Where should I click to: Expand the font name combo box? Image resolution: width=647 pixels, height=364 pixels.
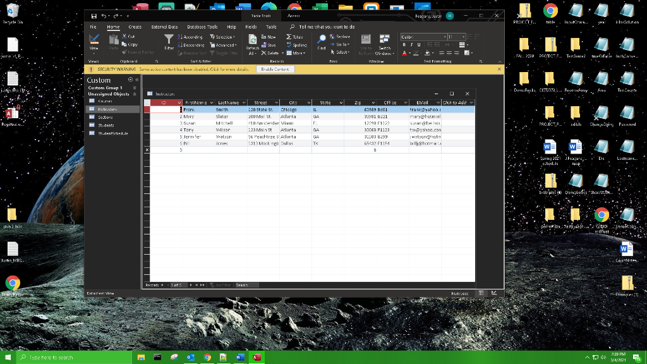click(x=445, y=37)
